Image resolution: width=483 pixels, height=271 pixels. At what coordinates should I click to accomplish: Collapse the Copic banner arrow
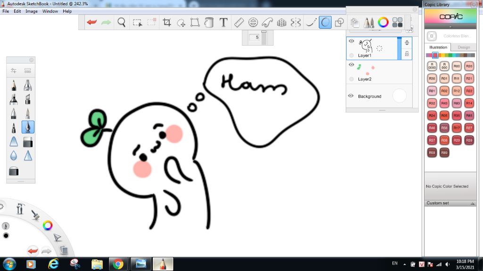pyautogui.click(x=450, y=27)
